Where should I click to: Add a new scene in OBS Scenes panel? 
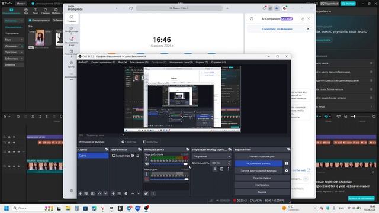[x=81, y=193]
